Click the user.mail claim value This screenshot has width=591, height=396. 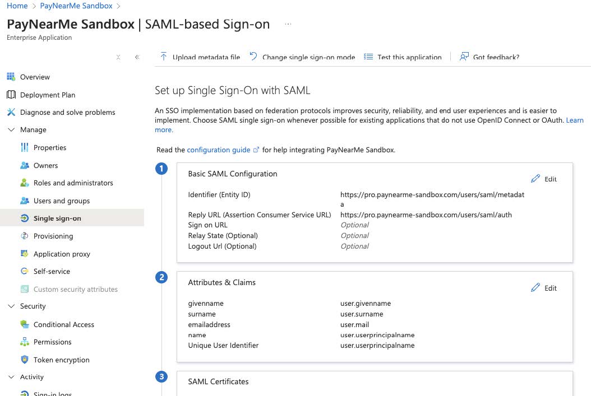pyautogui.click(x=354, y=324)
